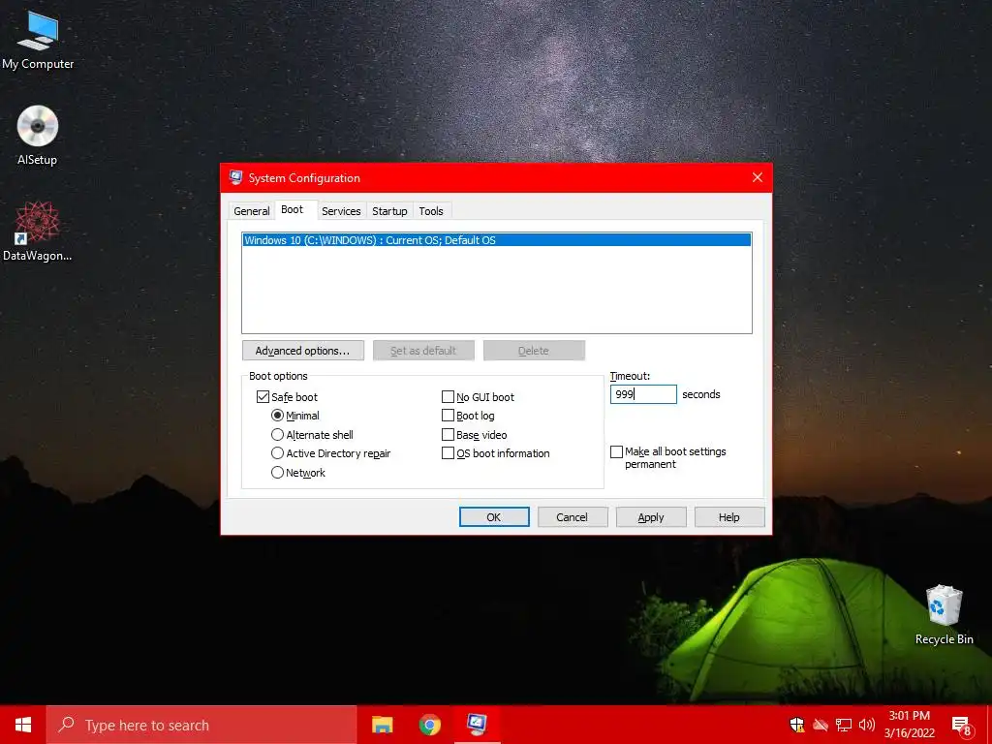This screenshot has height=744, width=992.
Task: Confirm with the OK button
Action: [x=494, y=517]
